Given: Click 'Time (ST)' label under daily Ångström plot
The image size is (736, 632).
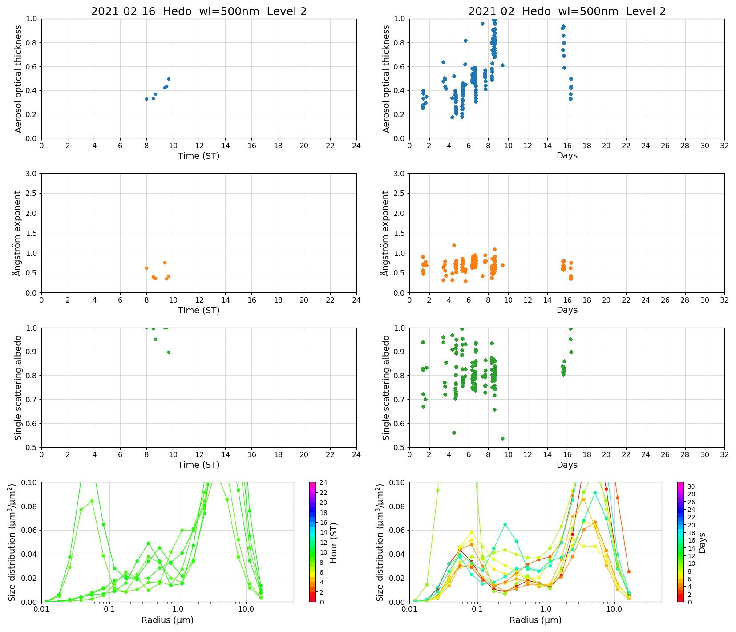Looking at the screenshot, I should pos(198,310).
